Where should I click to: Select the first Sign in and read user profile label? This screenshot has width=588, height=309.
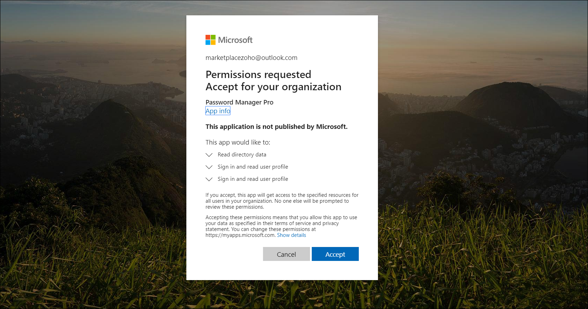pos(253,167)
